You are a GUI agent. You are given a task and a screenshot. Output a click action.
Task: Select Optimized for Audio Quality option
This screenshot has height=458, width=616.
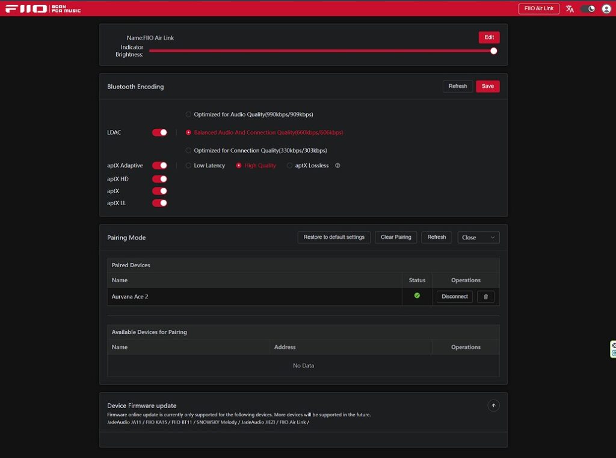(x=189, y=114)
